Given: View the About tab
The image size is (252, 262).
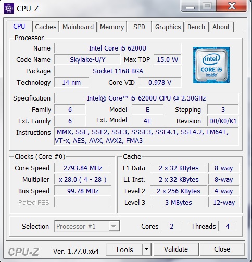Looking at the screenshot, I should click(x=221, y=27).
